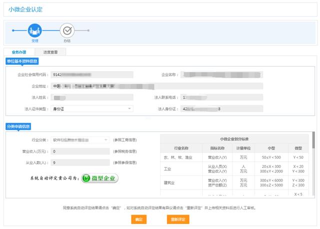Viewport: 320px width, 229px height.
Task: Click the 重新评定 button
Action: tap(178, 219)
